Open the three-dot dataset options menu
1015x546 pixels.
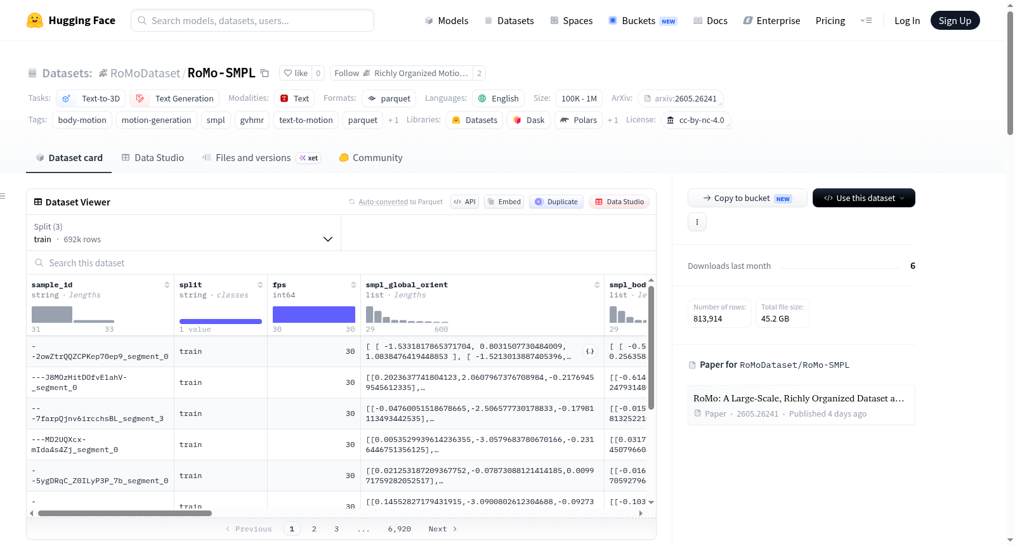[697, 222]
